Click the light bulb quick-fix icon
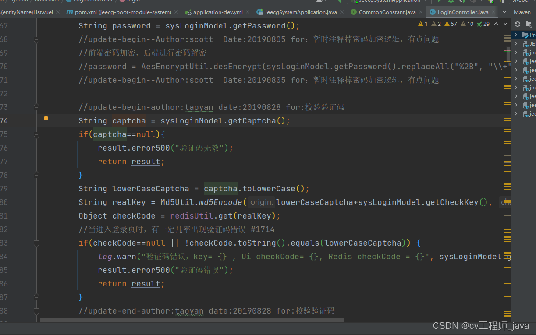 (x=46, y=119)
